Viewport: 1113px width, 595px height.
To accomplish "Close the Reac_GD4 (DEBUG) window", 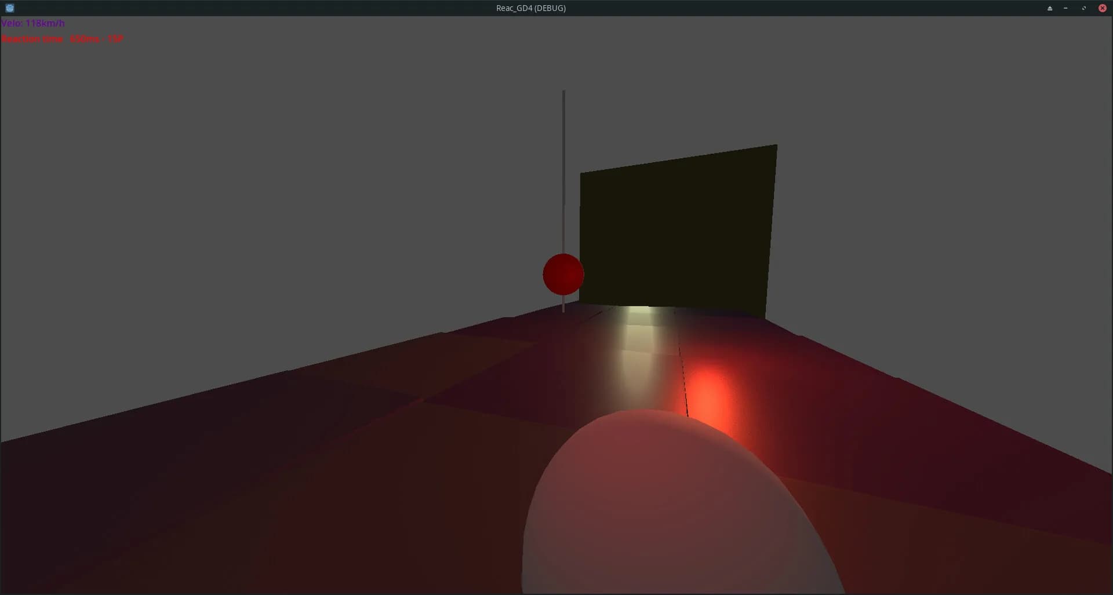I will 1103,8.
